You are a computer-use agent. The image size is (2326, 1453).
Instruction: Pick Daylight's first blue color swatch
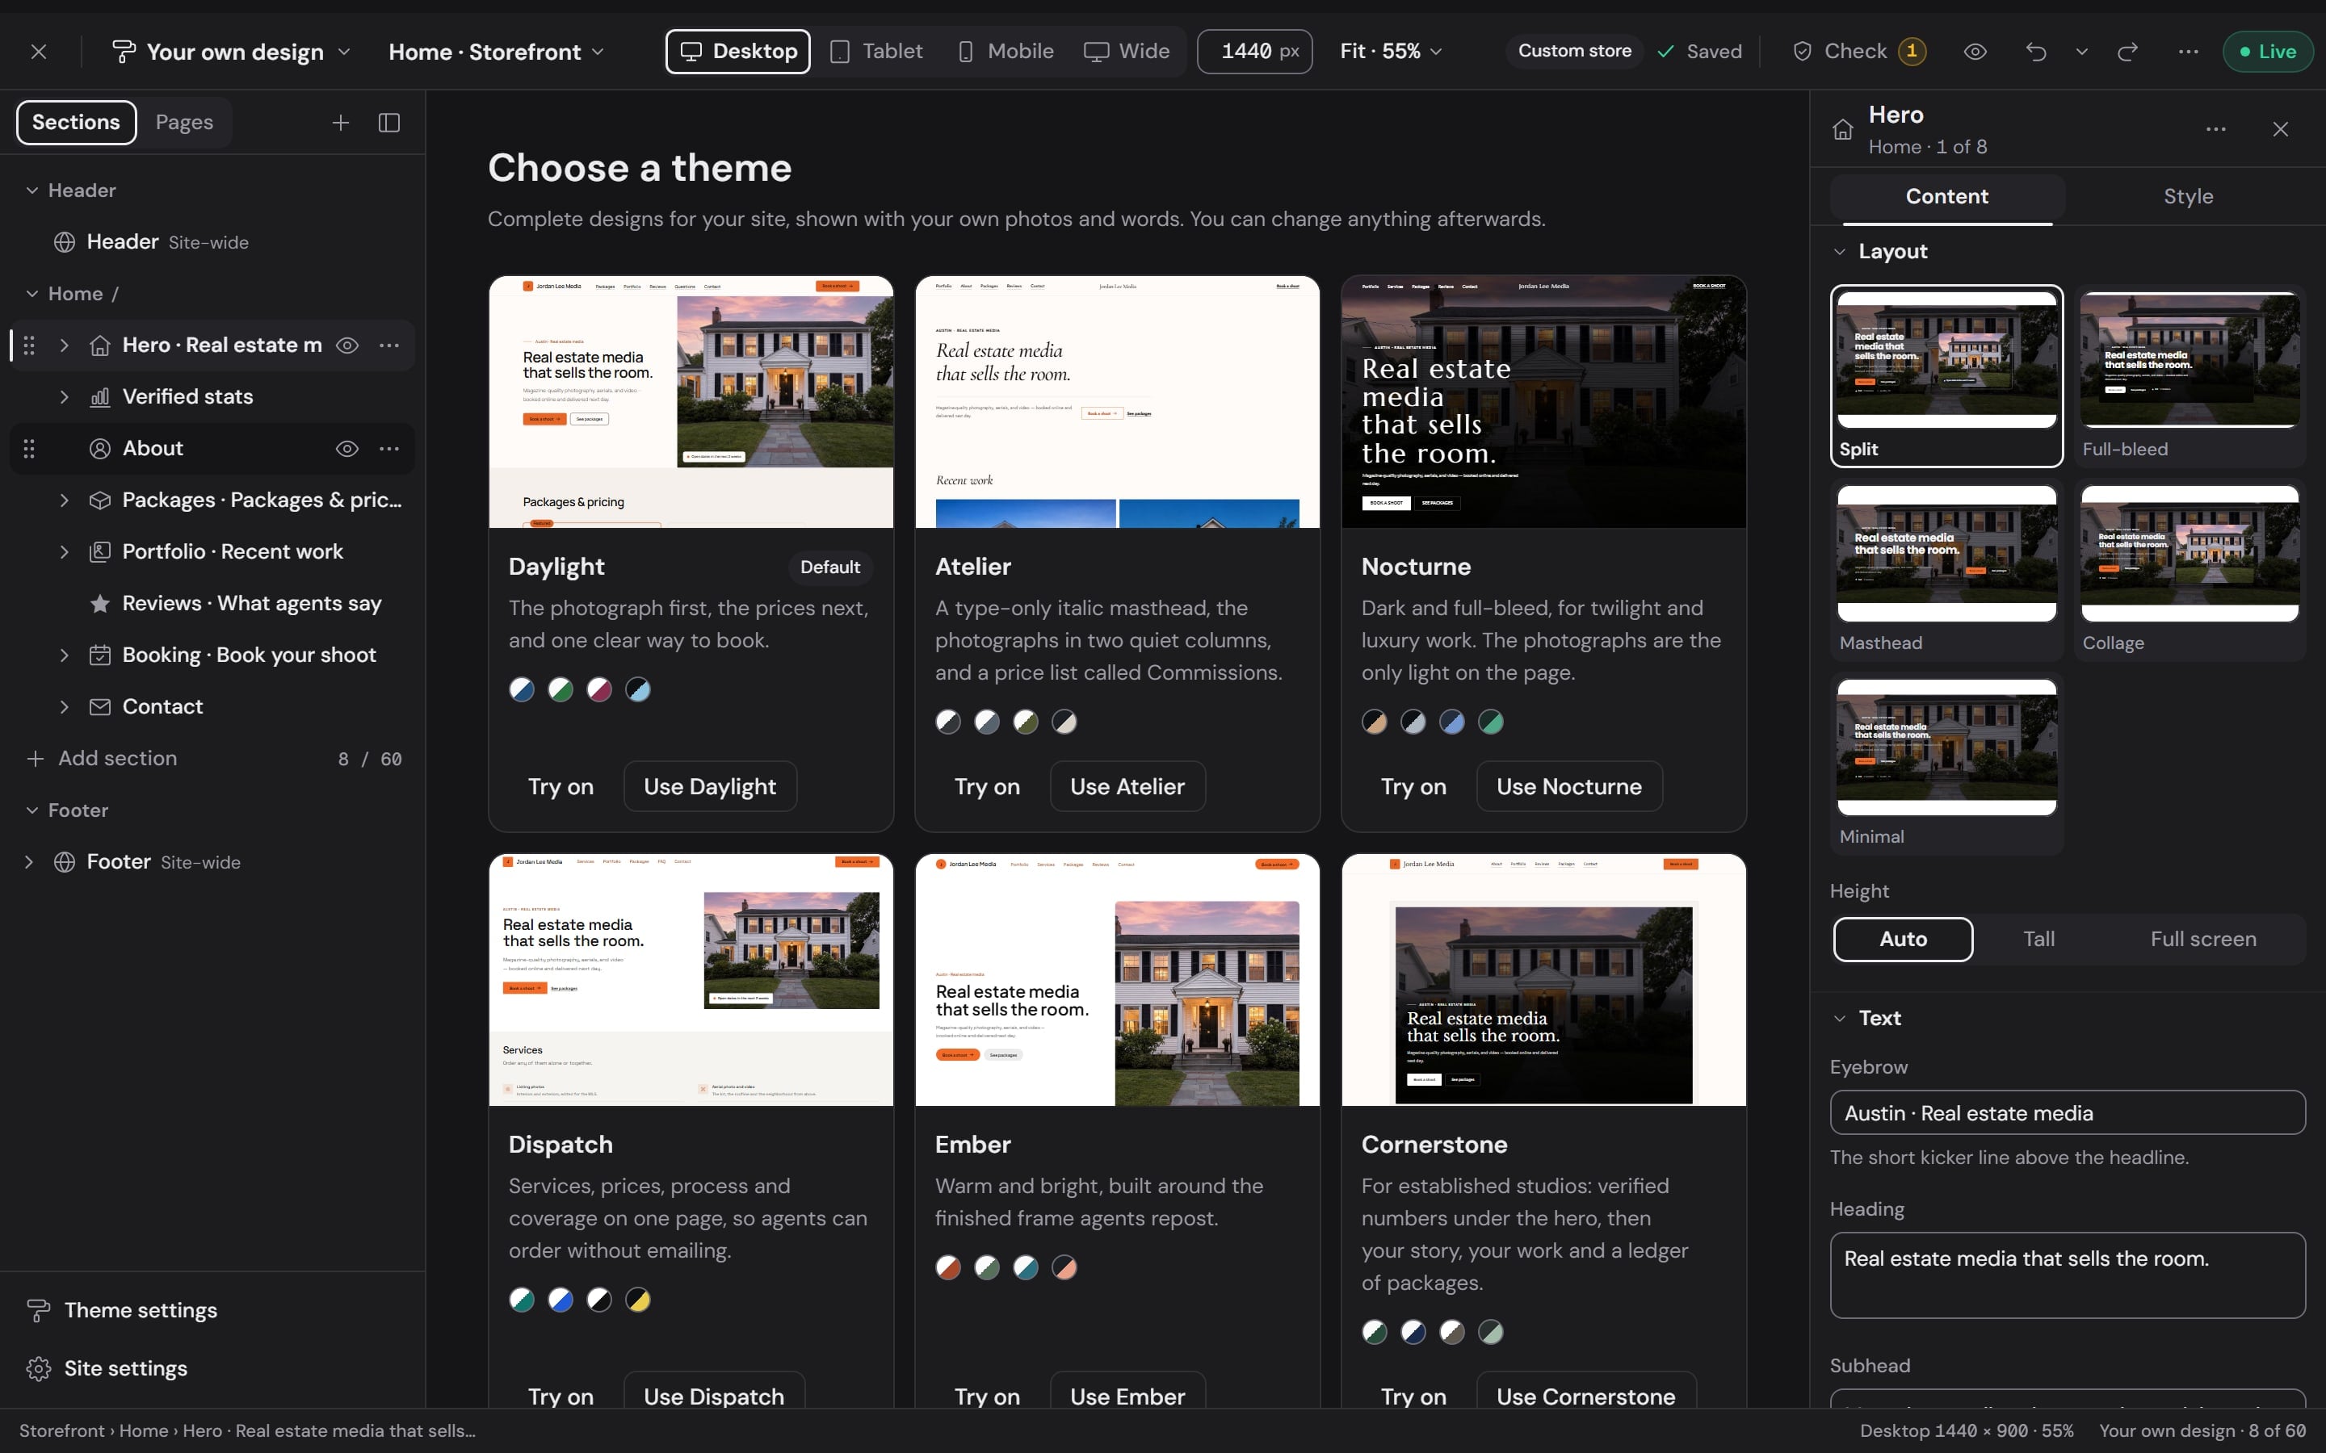coord(522,689)
